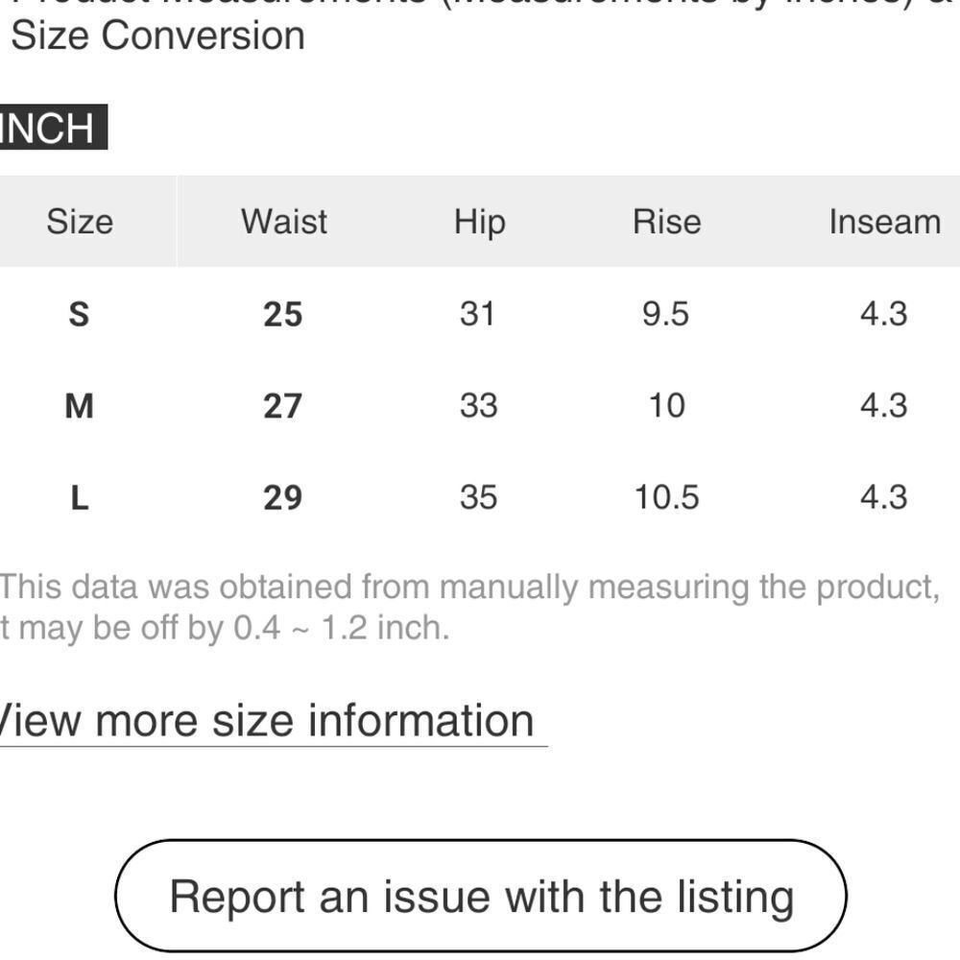960x960 pixels.
Task: Click Report an issue with the listing
Action: [481, 896]
